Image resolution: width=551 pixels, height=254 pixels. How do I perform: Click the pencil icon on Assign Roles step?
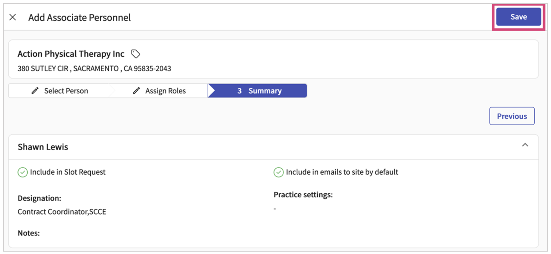pos(136,91)
